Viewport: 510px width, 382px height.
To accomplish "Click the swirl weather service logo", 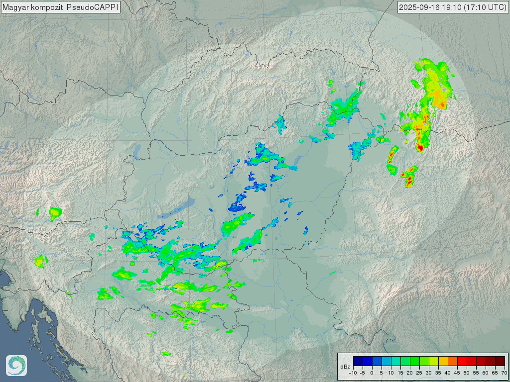I will [16, 366].
